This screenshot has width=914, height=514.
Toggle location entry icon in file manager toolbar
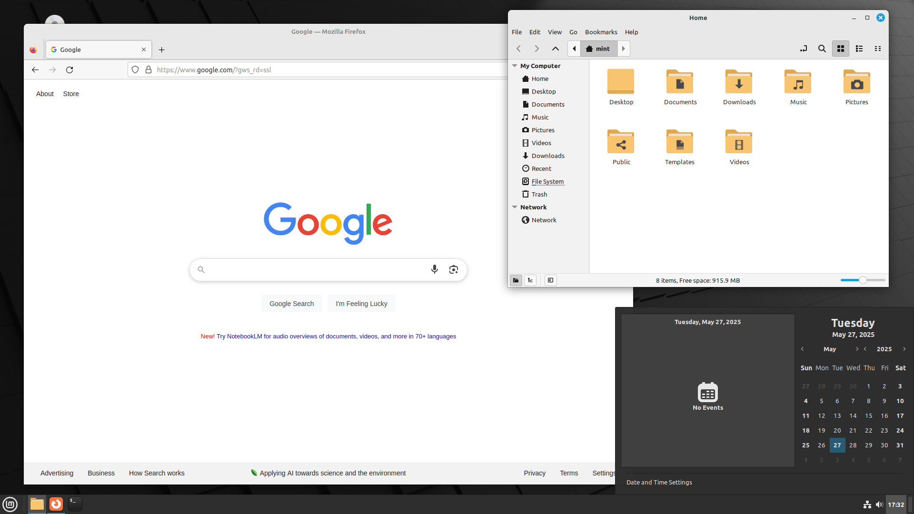pyautogui.click(x=804, y=49)
